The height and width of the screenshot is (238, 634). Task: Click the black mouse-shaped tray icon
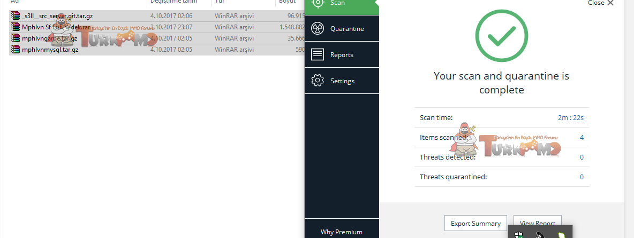(x=539, y=235)
